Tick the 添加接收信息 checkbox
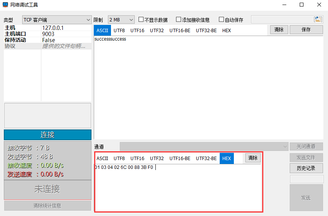The image size is (328, 216). click(x=178, y=20)
